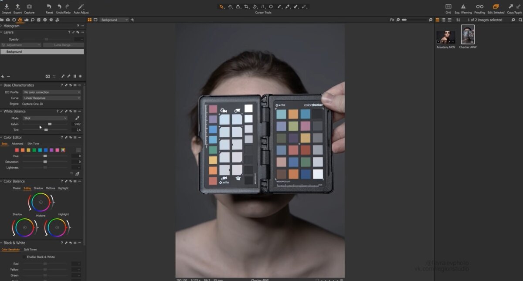Click the Luma Range button
The image size is (523, 281).
(x=63, y=45)
